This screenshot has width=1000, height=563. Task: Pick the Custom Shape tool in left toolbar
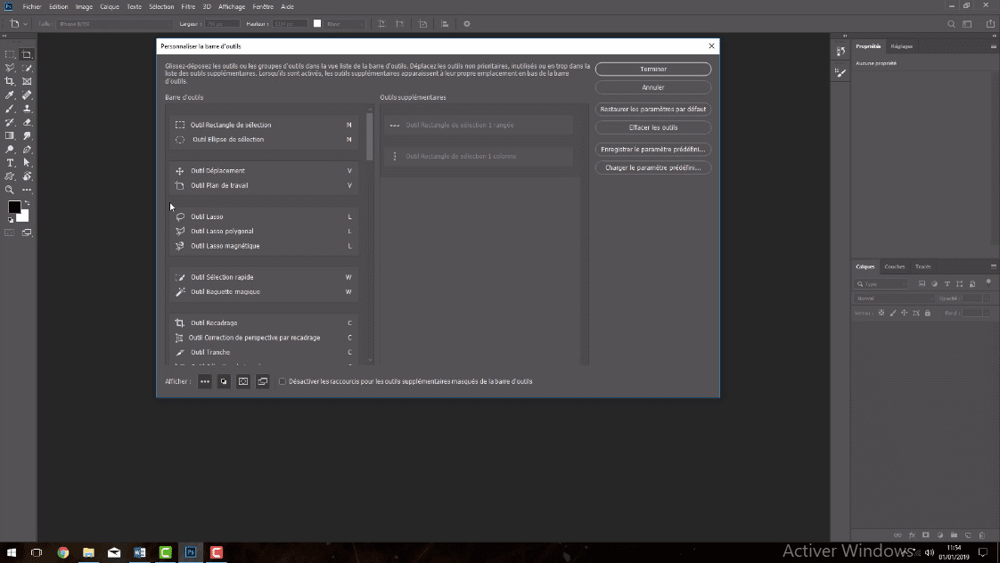[x=10, y=176]
